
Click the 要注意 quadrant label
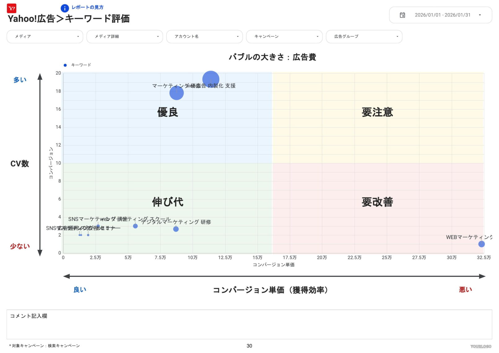tap(377, 113)
